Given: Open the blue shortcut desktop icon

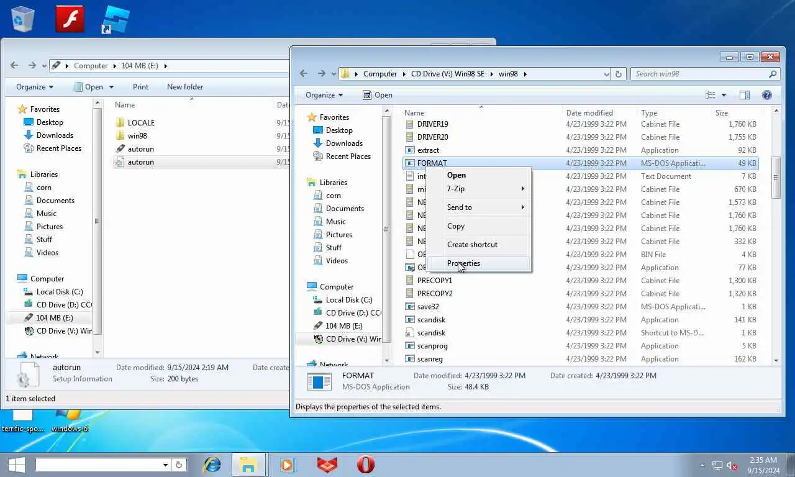Looking at the screenshot, I should click(x=116, y=20).
